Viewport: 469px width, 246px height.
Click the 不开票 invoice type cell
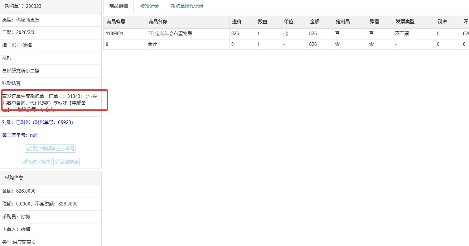pyautogui.click(x=402, y=34)
